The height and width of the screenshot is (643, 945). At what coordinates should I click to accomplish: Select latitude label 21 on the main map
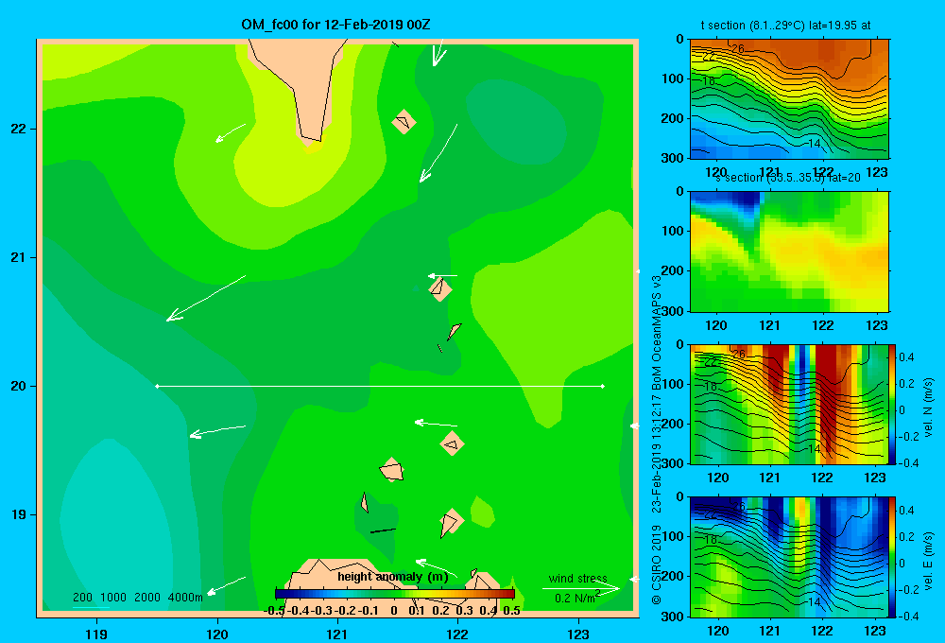point(18,257)
